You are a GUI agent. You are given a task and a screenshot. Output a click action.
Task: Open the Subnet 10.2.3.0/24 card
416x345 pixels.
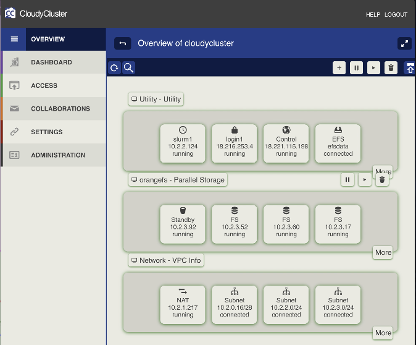(338, 305)
